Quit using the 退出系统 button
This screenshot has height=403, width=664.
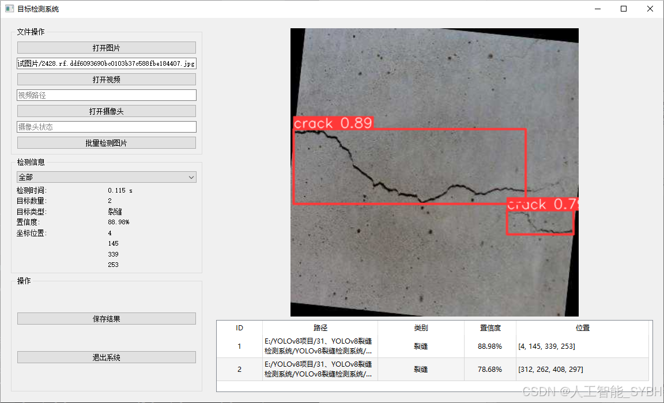(106, 357)
